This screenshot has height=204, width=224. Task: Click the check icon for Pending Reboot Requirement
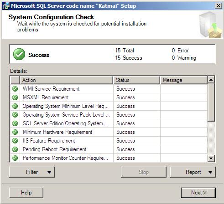pyautogui.click(x=15, y=149)
